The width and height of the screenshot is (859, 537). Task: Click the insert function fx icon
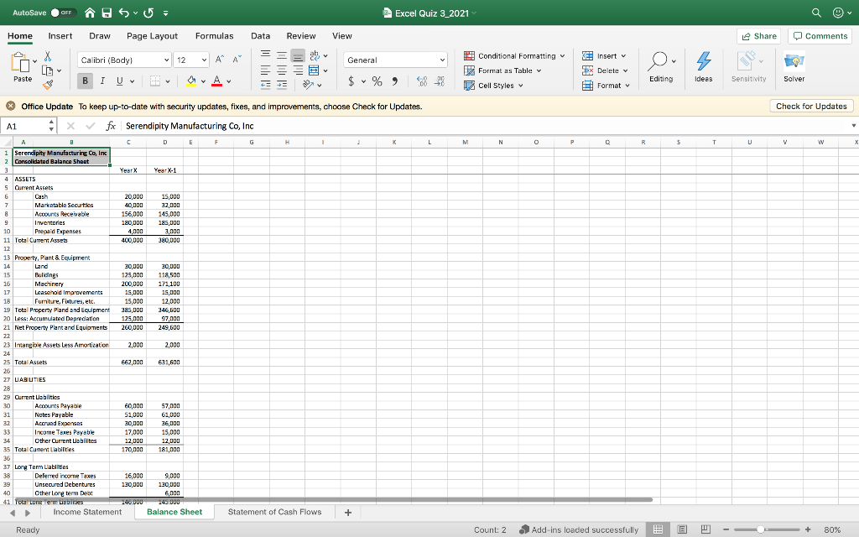111,126
